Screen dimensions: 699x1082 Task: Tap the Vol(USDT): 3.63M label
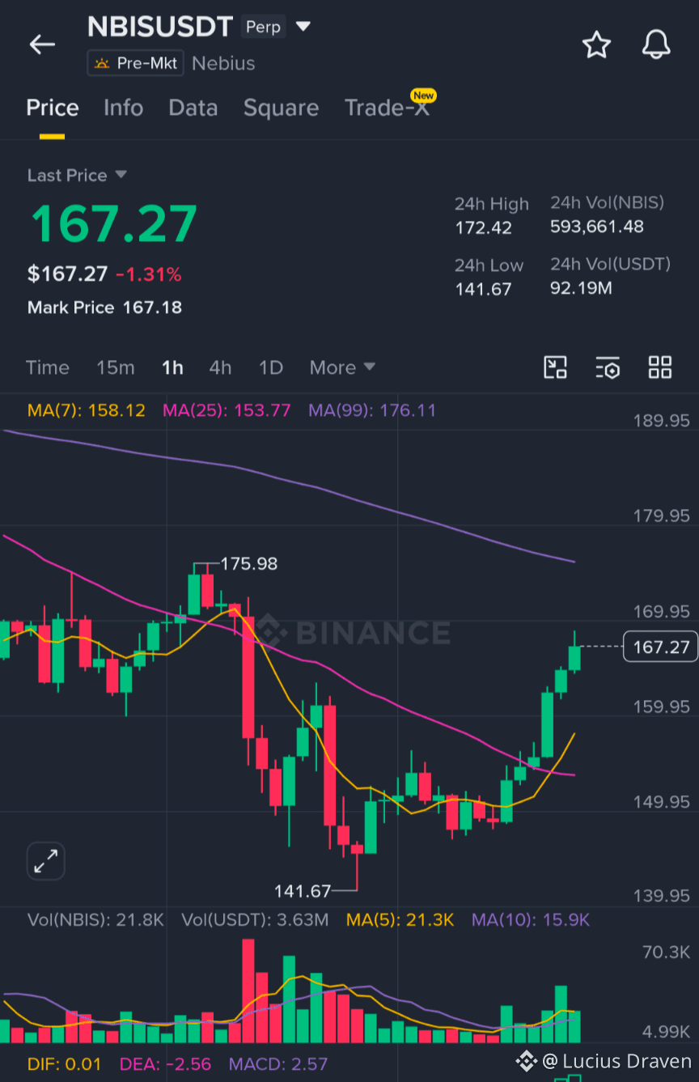pos(255,920)
